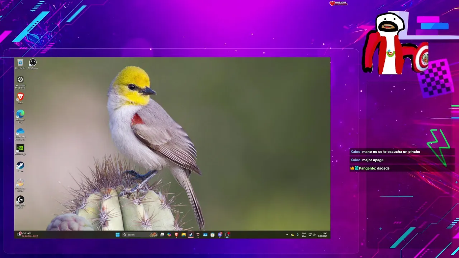Launch the Streamlabs desktop shortcut
This screenshot has height=258, width=459.
[x=20, y=185]
